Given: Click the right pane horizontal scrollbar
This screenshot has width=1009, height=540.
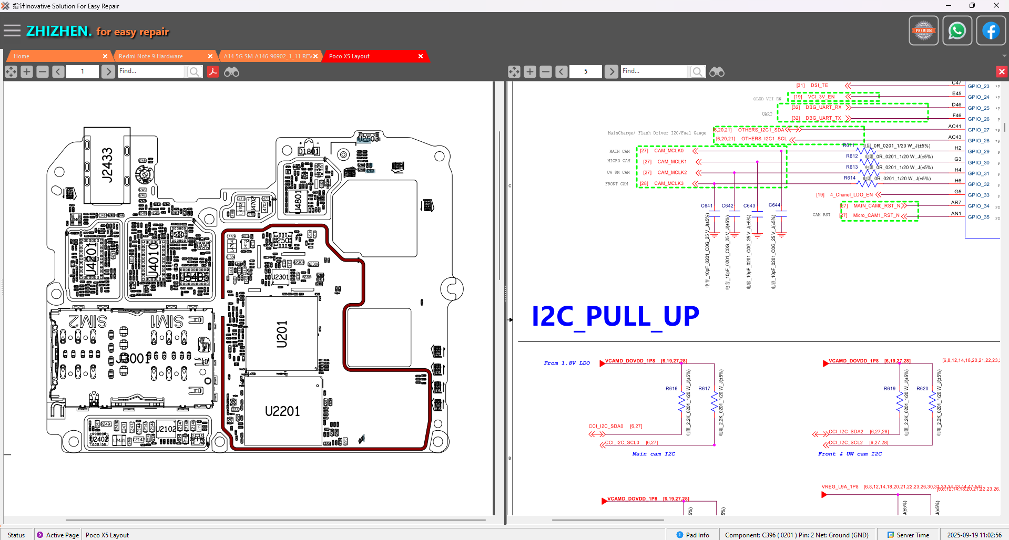Looking at the screenshot, I should pyautogui.click(x=608, y=520).
